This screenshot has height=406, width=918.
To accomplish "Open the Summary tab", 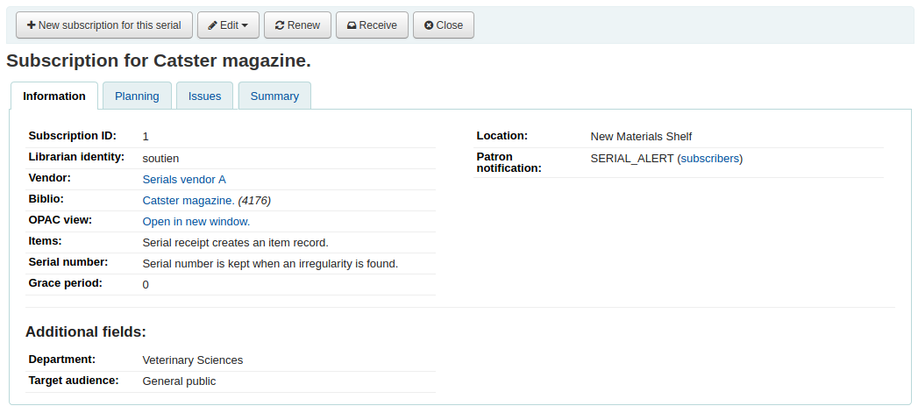I will (x=274, y=96).
